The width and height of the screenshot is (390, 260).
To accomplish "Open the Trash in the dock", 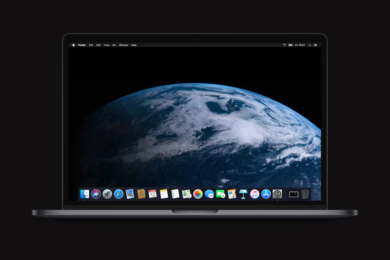I will pos(305,194).
